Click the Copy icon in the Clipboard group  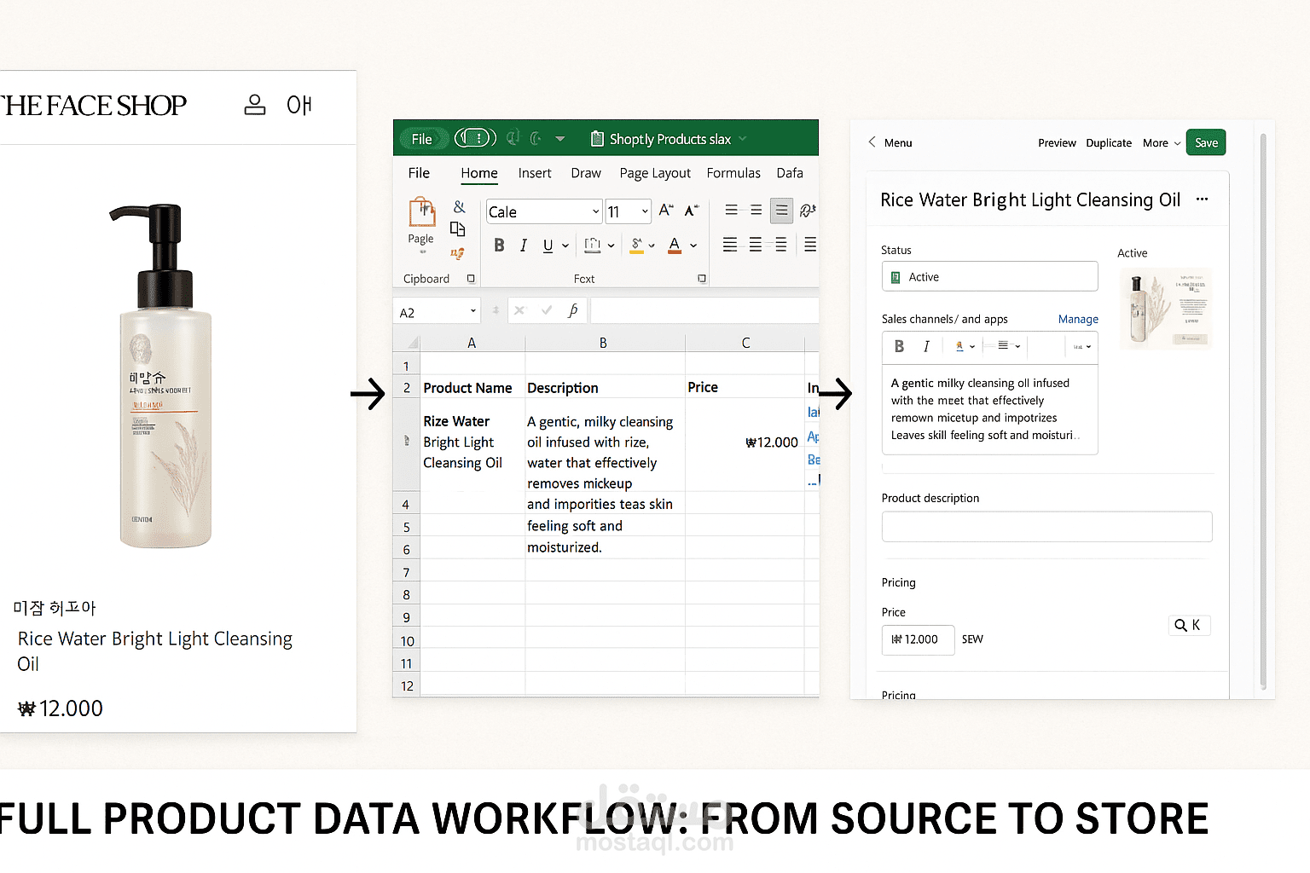click(x=458, y=228)
